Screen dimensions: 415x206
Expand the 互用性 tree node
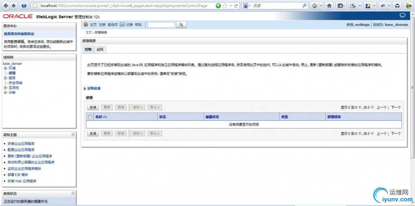[5, 88]
